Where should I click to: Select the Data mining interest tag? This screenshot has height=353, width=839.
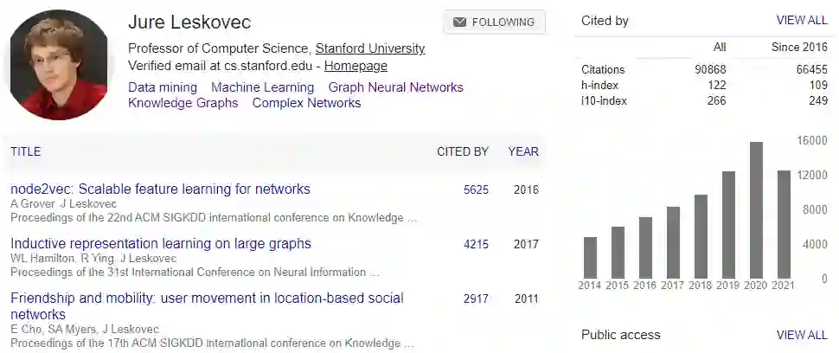163,87
